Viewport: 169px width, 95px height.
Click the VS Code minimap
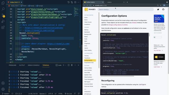click(77, 12)
